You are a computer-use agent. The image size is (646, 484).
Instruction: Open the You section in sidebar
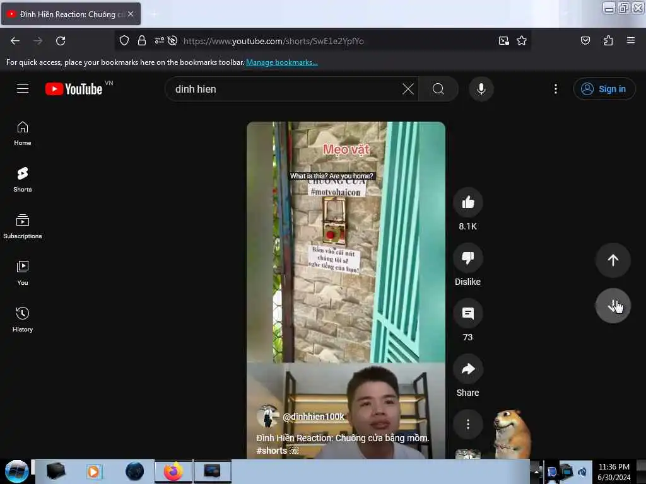[23, 273]
